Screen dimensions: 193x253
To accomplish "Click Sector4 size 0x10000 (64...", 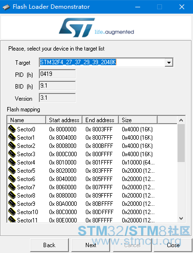I will click(x=138, y=163).
